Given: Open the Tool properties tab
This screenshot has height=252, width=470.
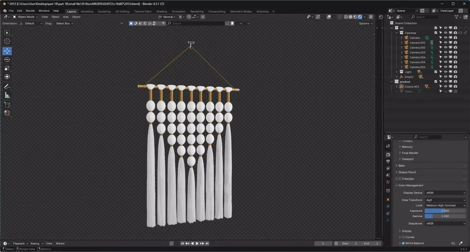Looking at the screenshot, I should tap(388, 146).
